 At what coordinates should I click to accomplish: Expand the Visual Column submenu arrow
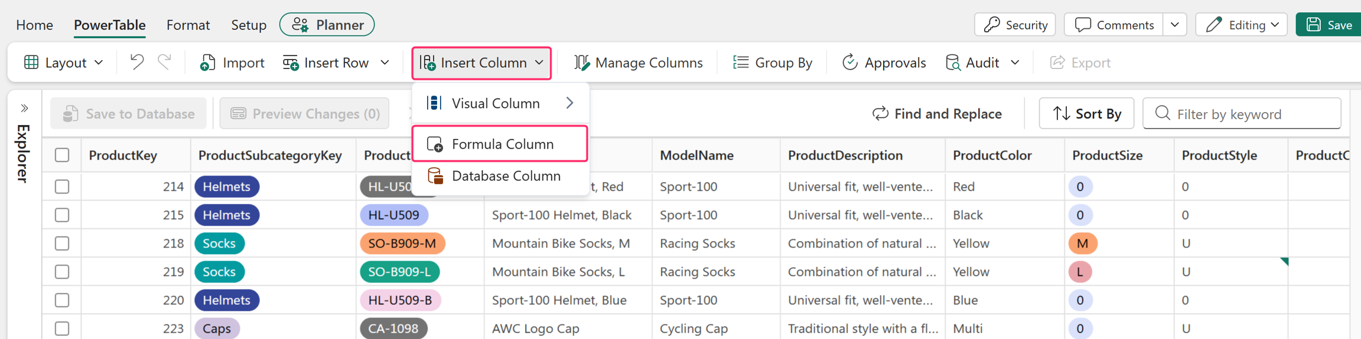click(569, 103)
